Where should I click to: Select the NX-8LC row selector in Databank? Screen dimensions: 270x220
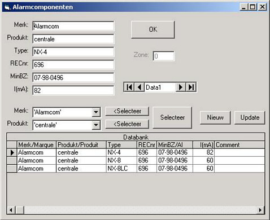click(x=12, y=169)
